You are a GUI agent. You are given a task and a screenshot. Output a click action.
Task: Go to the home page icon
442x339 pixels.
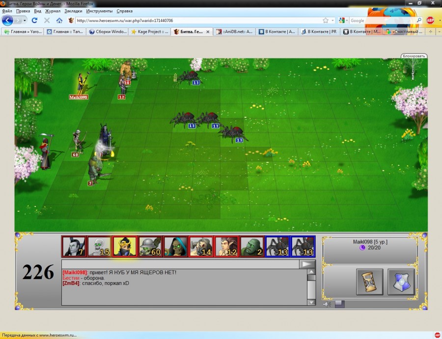pyautogui.click(x=59, y=20)
